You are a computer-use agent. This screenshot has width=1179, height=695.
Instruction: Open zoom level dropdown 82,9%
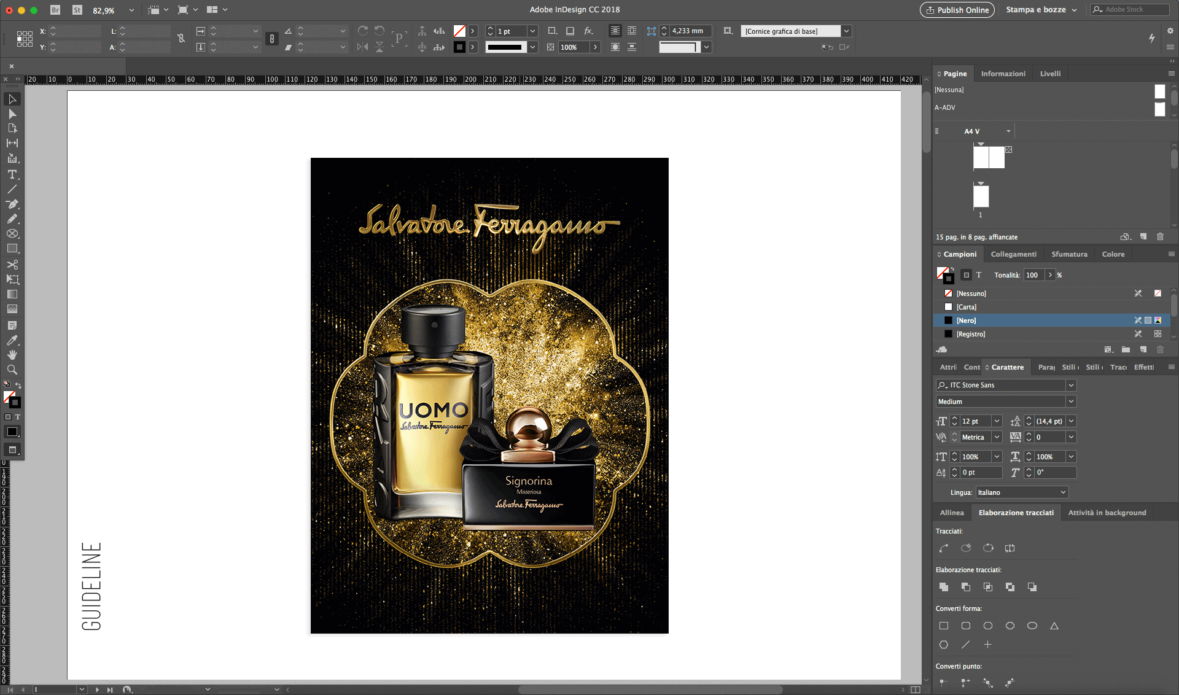coord(131,10)
